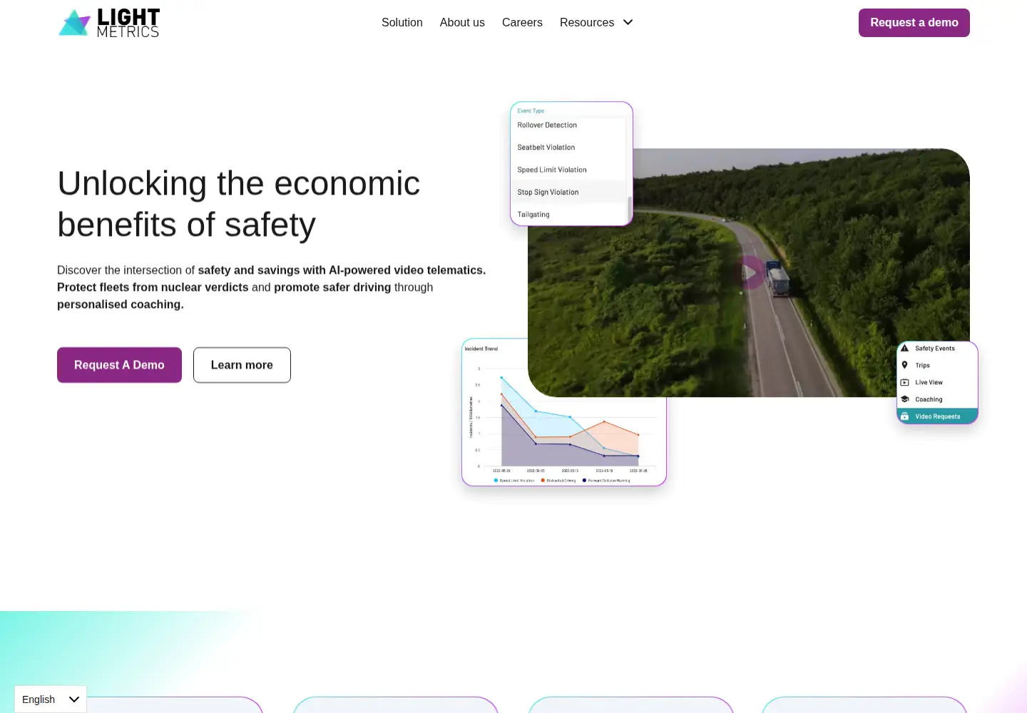Click the Trips location pin icon
Image resolution: width=1027 pixels, height=713 pixels.
tap(904, 365)
